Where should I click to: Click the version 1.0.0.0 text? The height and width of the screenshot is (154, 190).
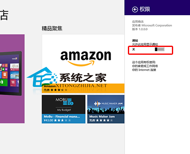tap(140, 29)
